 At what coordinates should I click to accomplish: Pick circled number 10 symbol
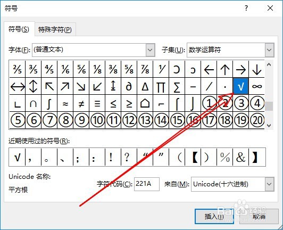[97, 120]
